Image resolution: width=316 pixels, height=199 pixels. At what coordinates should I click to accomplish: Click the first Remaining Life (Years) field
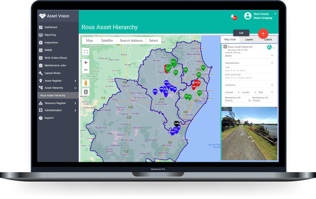pyautogui.click(x=236, y=99)
